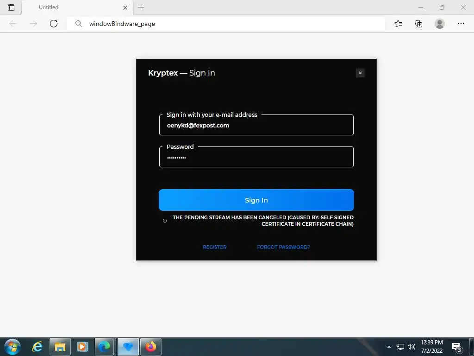Go back in browser history
Viewport: 474px width, 356px height.
tap(13, 24)
